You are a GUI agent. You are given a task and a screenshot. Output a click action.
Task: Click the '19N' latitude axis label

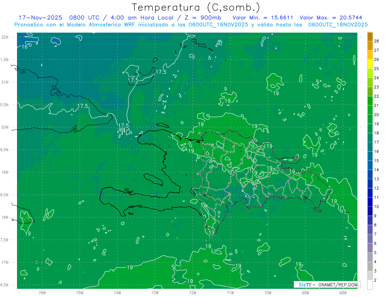pos(5,172)
